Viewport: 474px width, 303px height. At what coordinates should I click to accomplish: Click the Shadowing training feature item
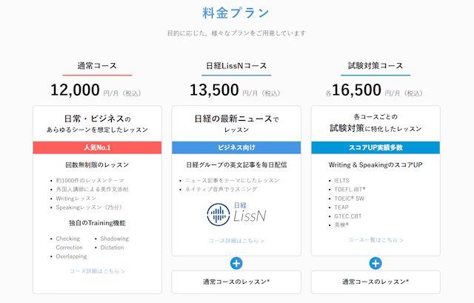click(115, 239)
